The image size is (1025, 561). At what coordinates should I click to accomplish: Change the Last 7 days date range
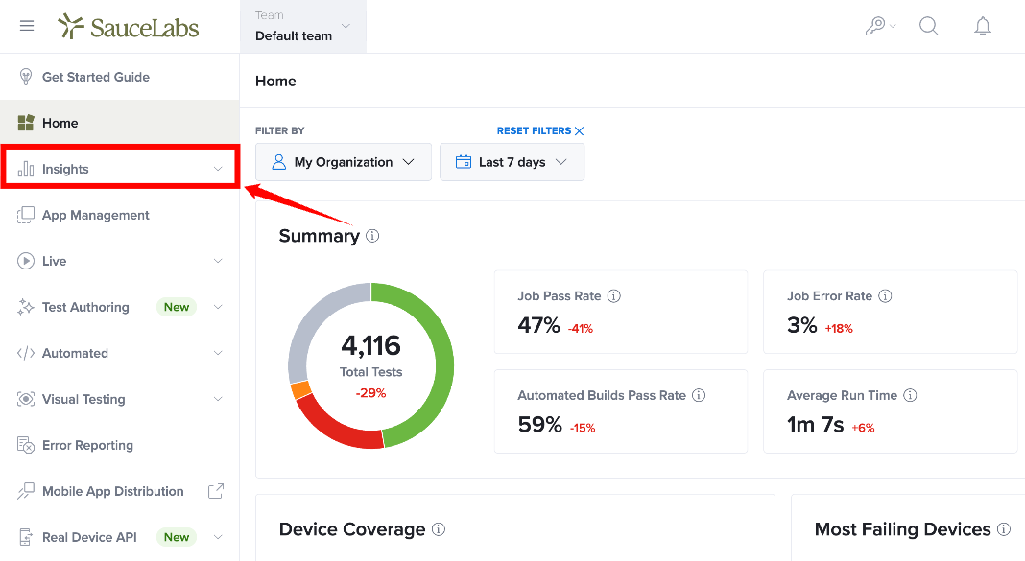pos(512,162)
